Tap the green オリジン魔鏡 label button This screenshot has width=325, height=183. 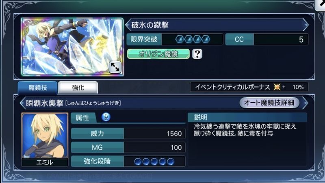point(158,54)
